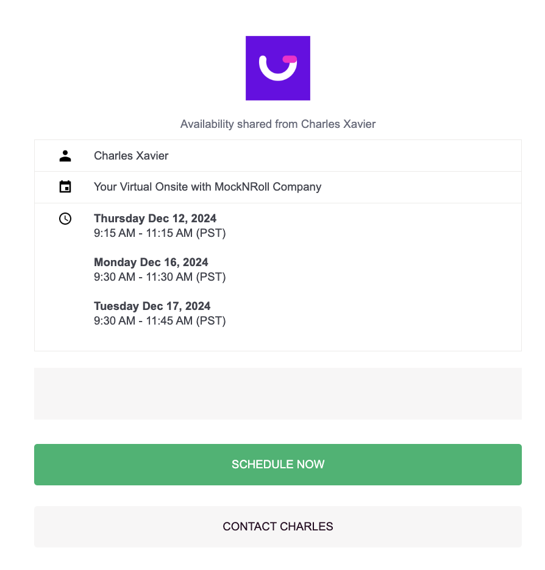Screen dimensions: 545x570
Task: Click 'Availability shared from Charles Xavier' caption
Action: pos(278,124)
